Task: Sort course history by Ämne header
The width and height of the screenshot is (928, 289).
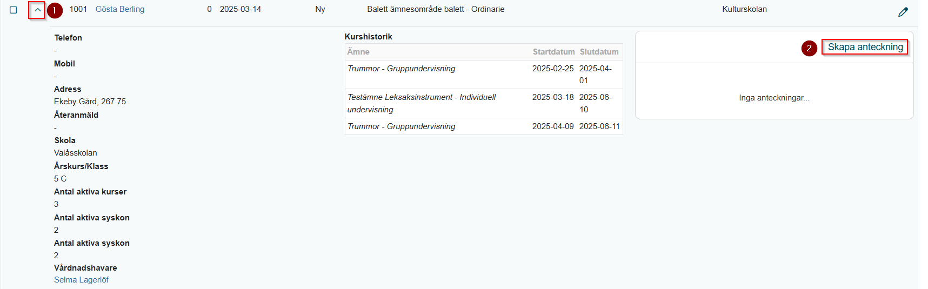Action: [358, 52]
